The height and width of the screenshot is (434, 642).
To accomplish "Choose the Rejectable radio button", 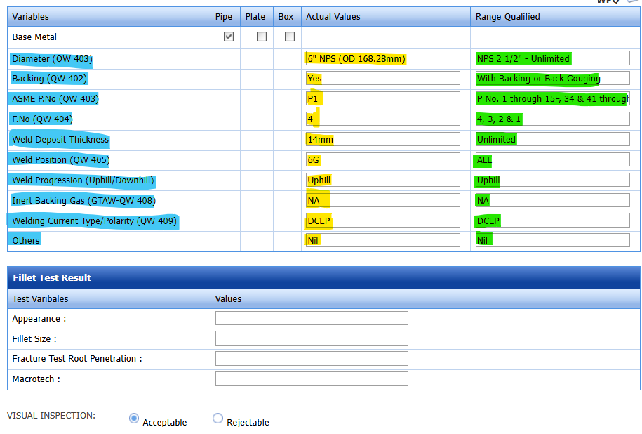I will [x=218, y=419].
